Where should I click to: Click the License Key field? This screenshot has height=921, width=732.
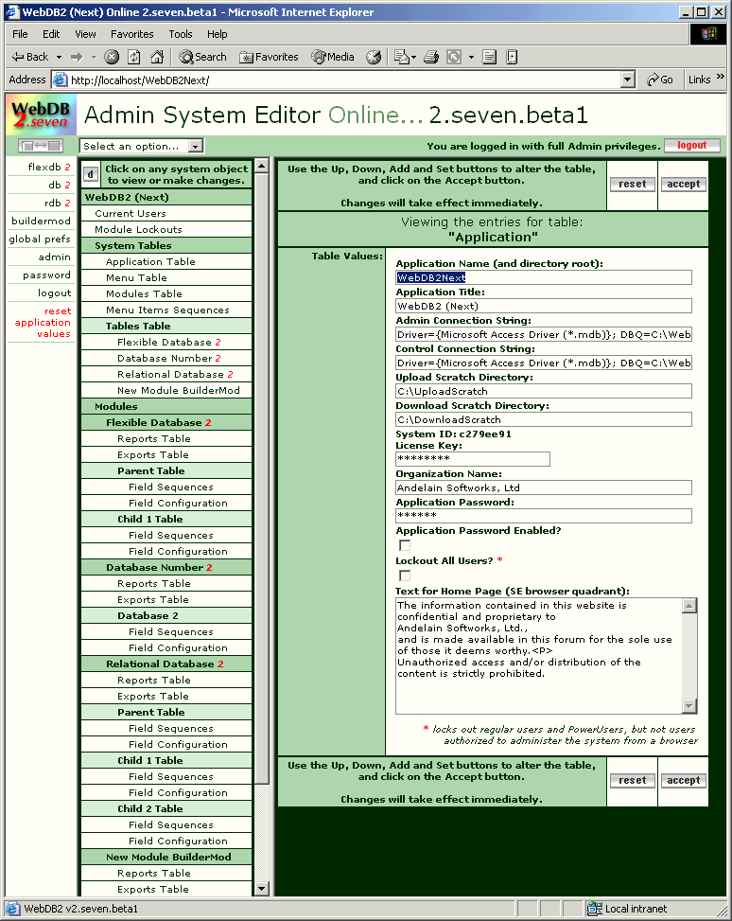(x=473, y=459)
